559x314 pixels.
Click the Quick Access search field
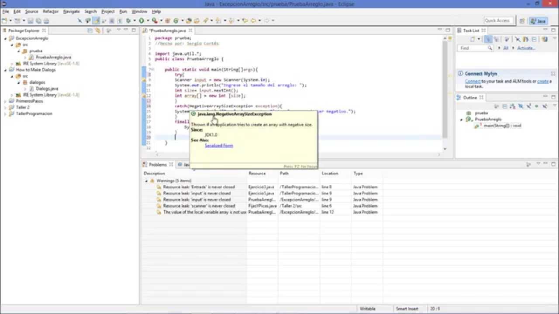point(499,20)
